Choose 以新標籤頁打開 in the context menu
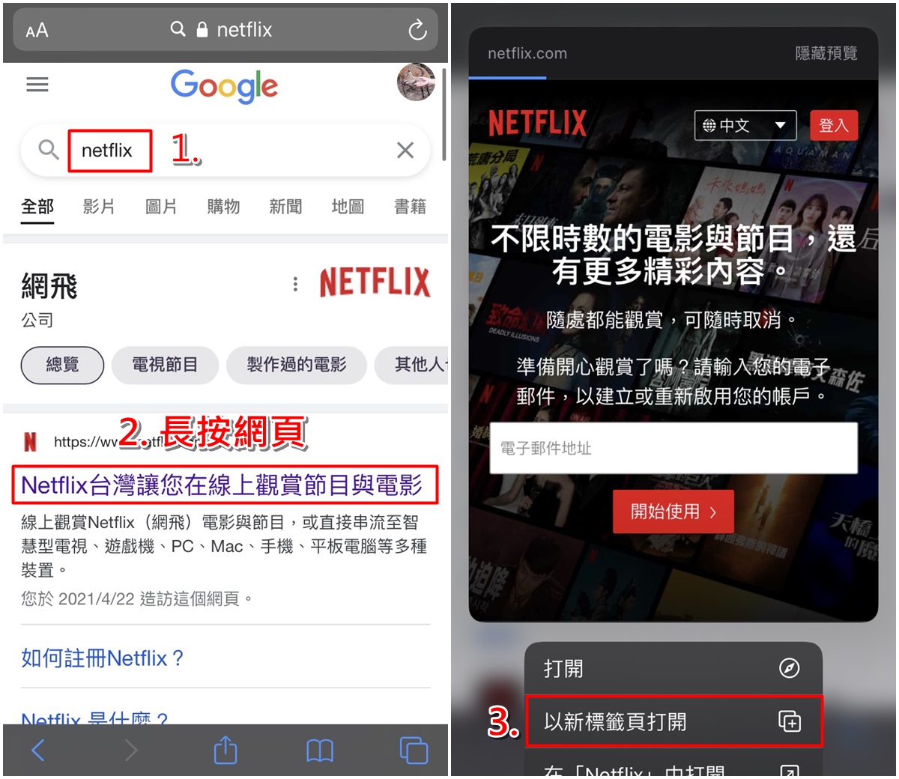This screenshot has width=899, height=779. pyautogui.click(x=674, y=721)
